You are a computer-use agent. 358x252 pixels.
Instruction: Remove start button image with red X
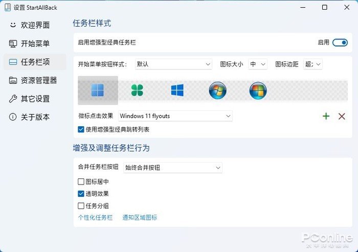coord(342,116)
